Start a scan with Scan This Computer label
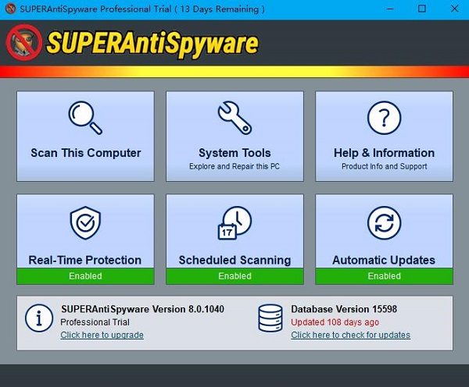 [86, 153]
